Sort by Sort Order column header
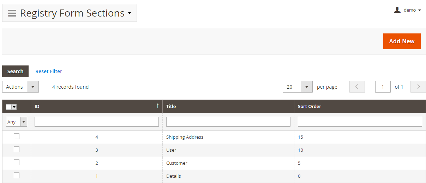Screen dimensions: 426x183 (310, 106)
